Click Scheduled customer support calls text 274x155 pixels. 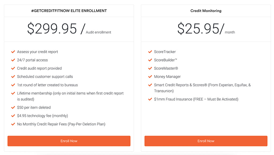[x=45, y=77]
